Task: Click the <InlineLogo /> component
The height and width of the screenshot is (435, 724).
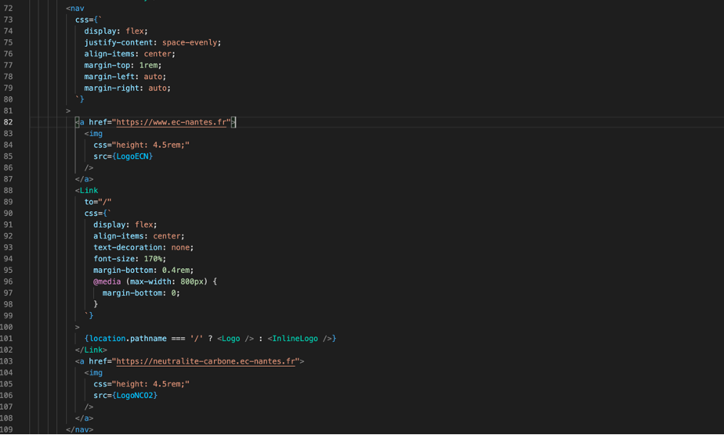Action: click(299, 339)
